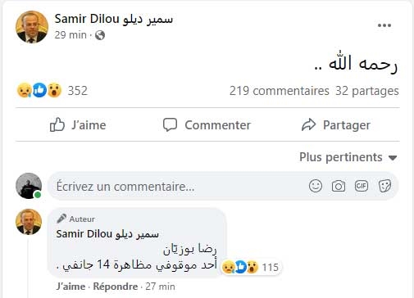The height and width of the screenshot is (298, 414).
Task: Reply to the comment with Répondre
Action: 116,287
